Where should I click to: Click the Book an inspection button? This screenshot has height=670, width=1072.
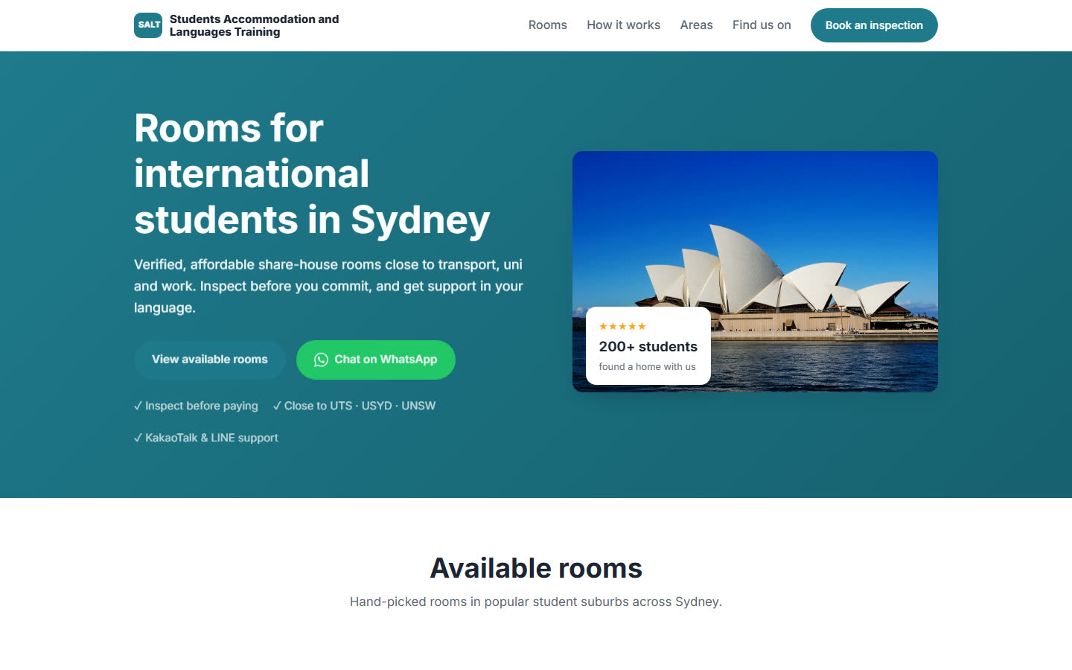click(874, 25)
